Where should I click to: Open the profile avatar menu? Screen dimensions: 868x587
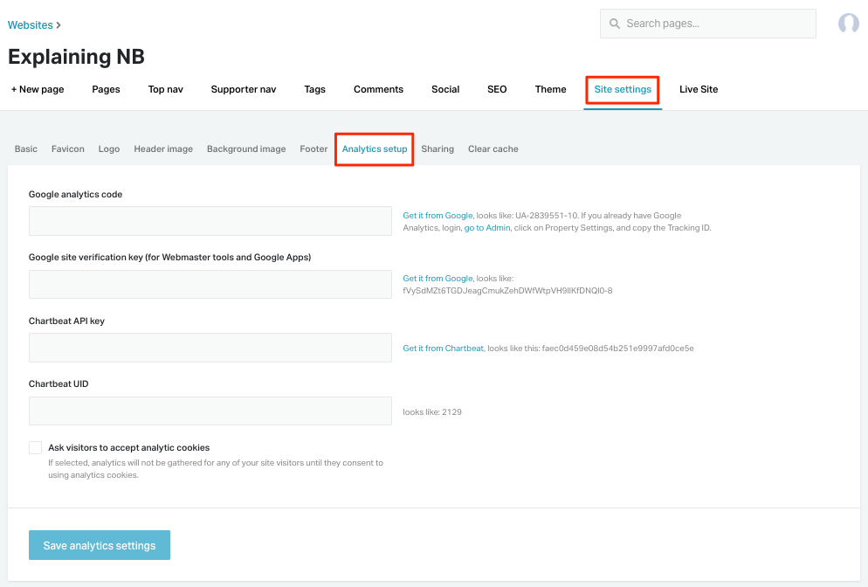click(847, 23)
